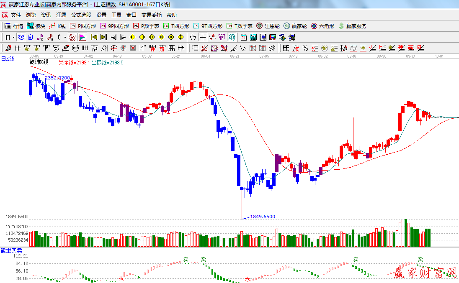Screen dimensions: 459x283
Task: Select the hand pan tool
Action: coord(193,37)
